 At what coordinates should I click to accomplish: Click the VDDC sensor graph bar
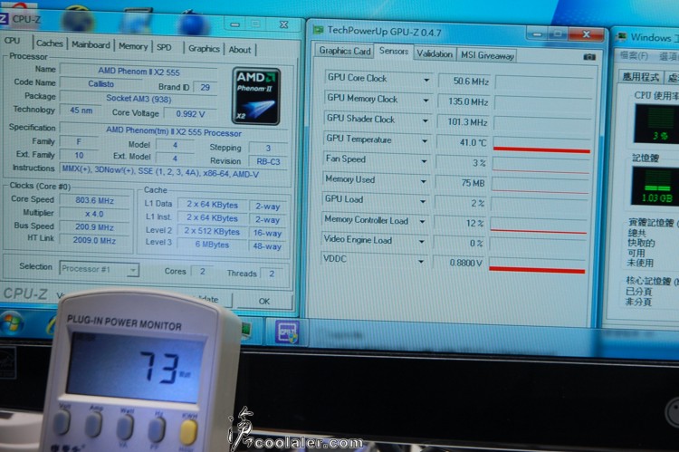537,265
